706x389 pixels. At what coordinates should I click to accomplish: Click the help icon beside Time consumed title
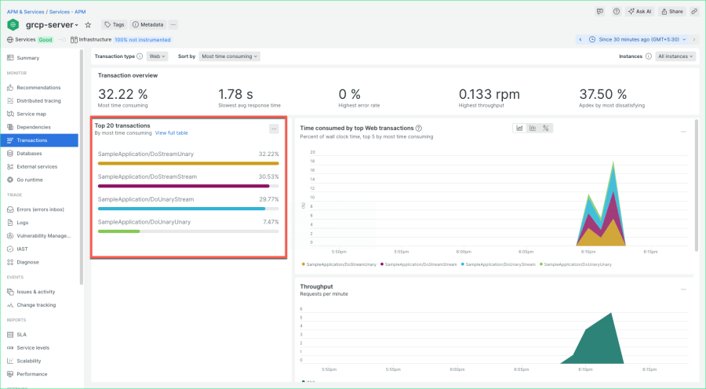click(x=420, y=129)
